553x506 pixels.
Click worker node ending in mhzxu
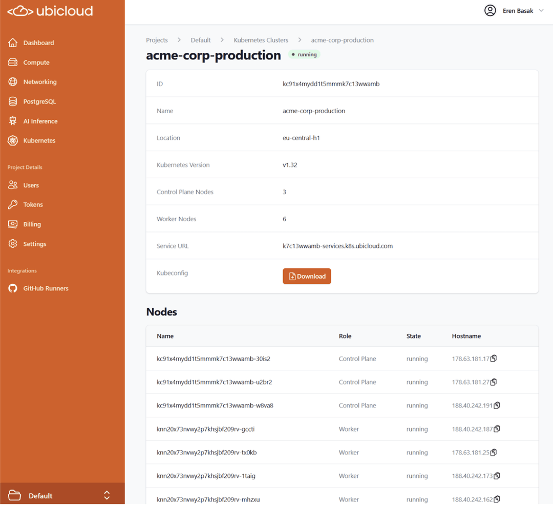click(x=208, y=500)
